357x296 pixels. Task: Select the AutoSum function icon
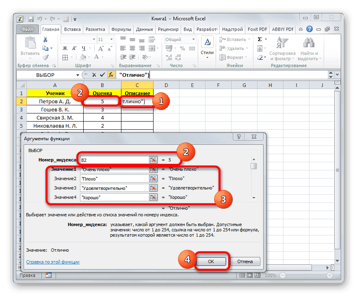260,39
